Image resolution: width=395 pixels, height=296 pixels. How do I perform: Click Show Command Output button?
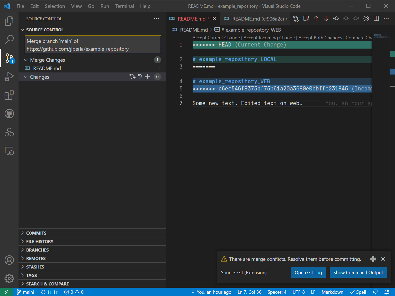(358, 273)
